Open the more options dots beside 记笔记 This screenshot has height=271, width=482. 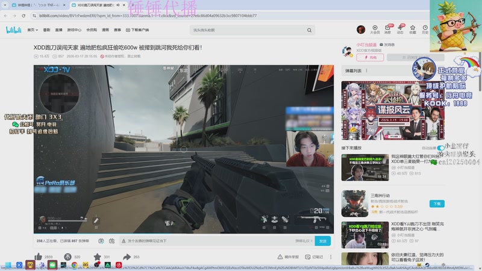tap(331, 257)
